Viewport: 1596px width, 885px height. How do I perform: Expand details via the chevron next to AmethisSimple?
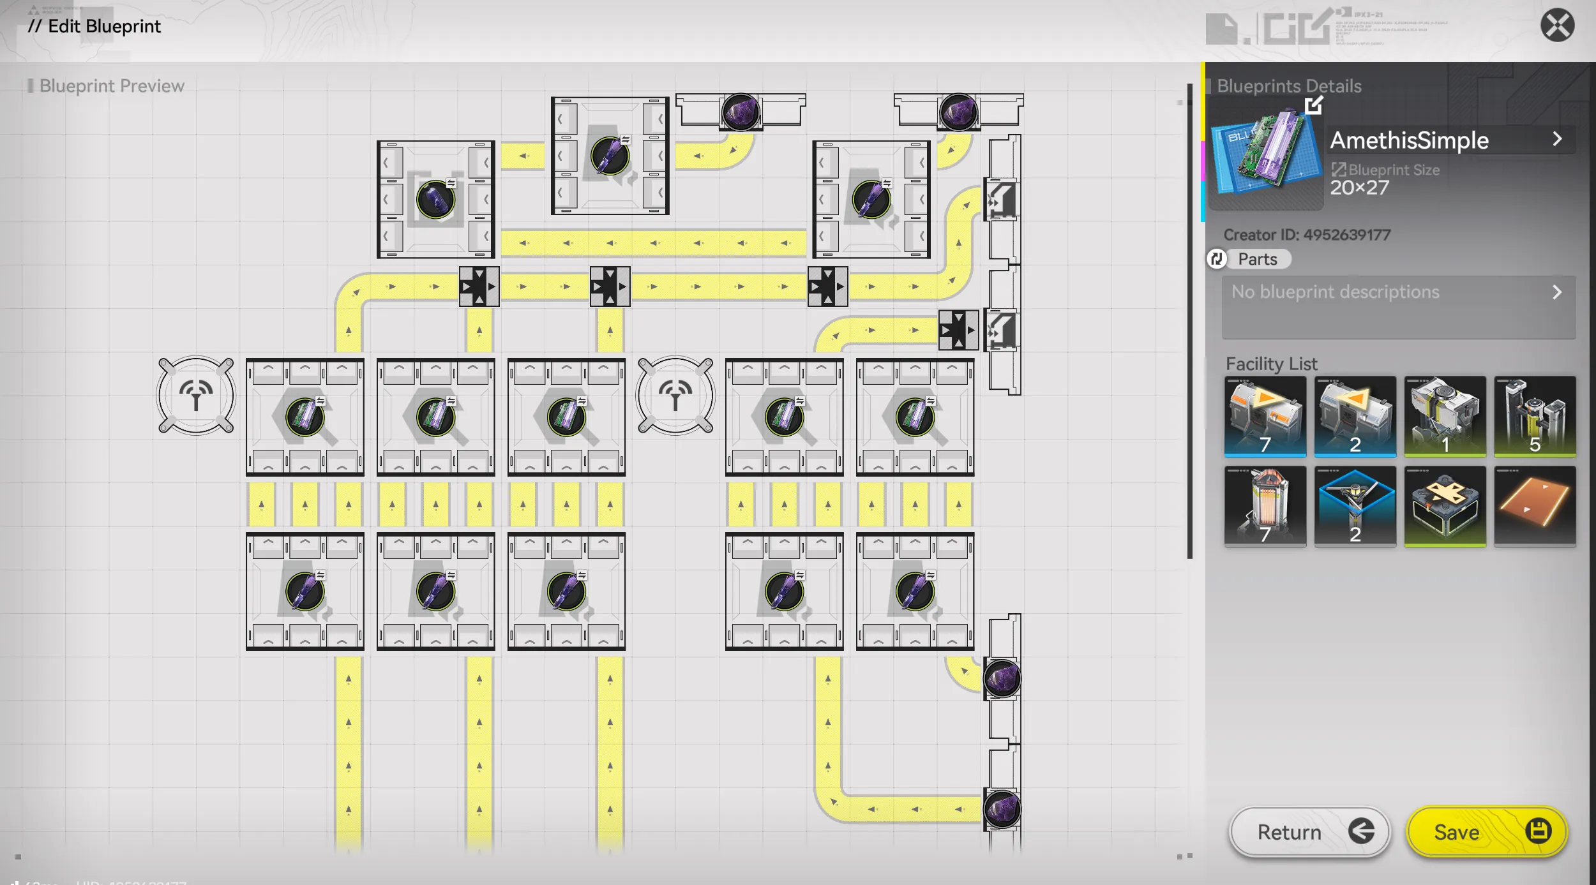coord(1558,139)
